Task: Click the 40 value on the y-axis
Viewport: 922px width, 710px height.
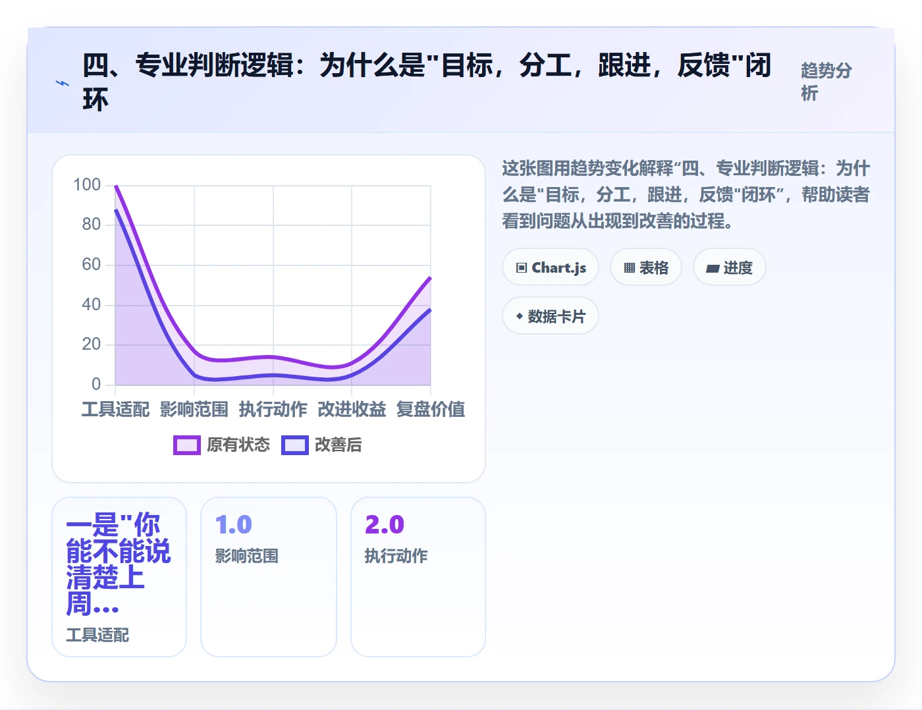Action: [92, 304]
